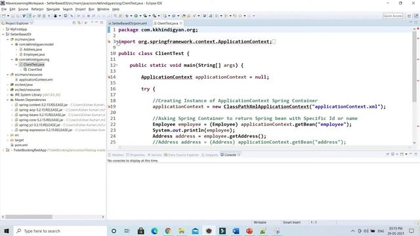Select spring-expression-5.2.15.RELEASE.jar
Screen dimensions: 420x236
[45, 130]
